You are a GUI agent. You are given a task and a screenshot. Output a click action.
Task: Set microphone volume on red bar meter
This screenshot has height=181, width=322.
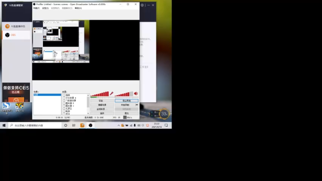pos(99,94)
